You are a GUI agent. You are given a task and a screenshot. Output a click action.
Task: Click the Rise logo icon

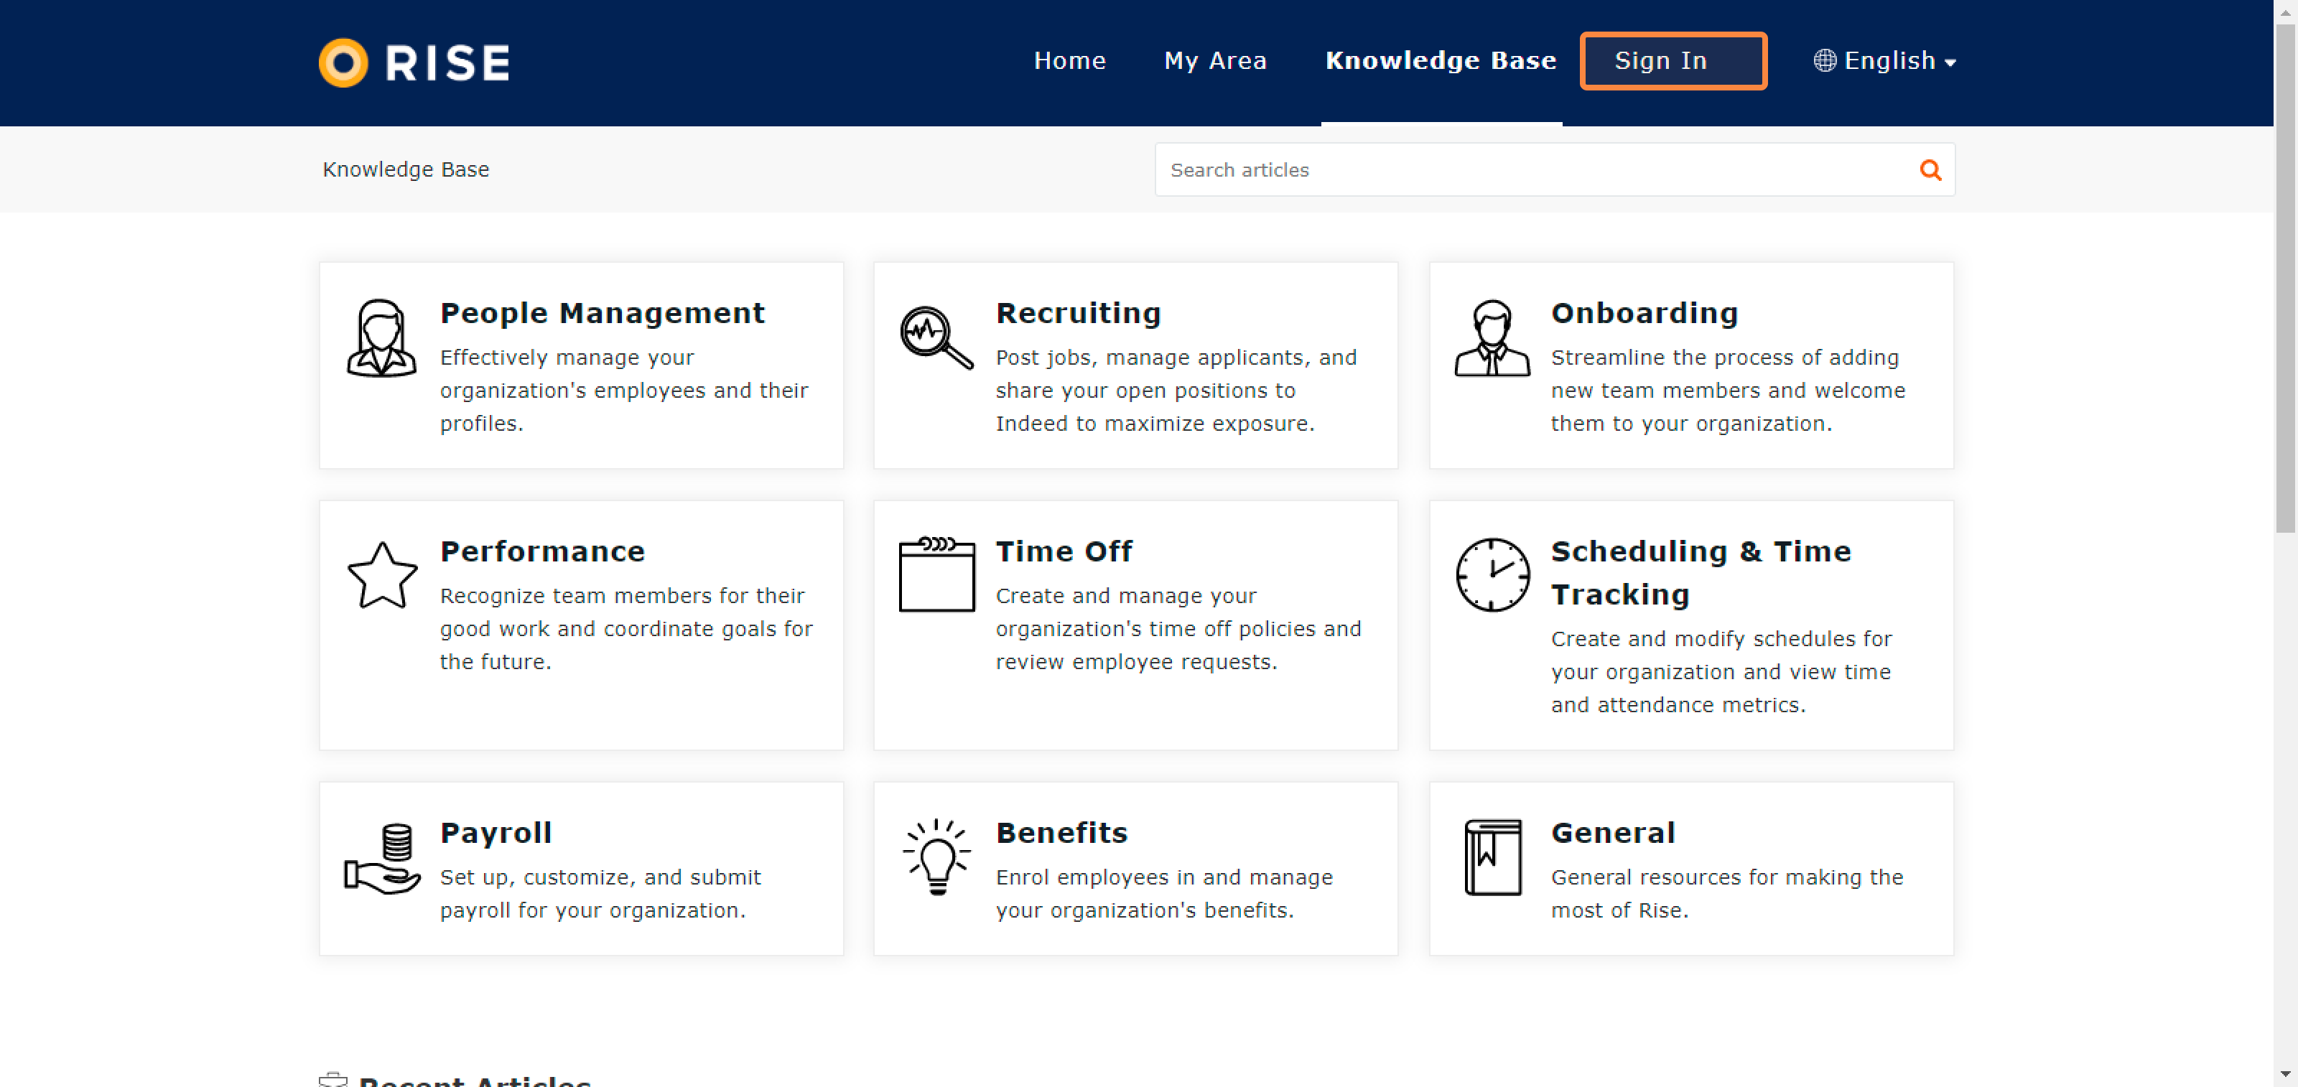point(343,62)
